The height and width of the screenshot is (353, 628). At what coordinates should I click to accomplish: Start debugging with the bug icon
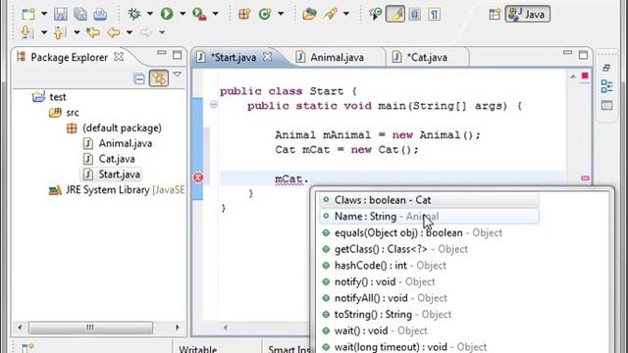coord(134,14)
